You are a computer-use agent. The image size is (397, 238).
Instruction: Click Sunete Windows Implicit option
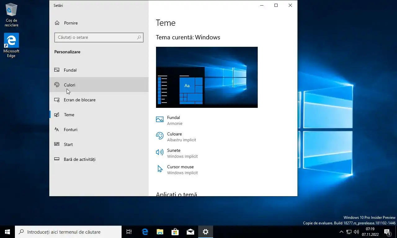pos(177,153)
